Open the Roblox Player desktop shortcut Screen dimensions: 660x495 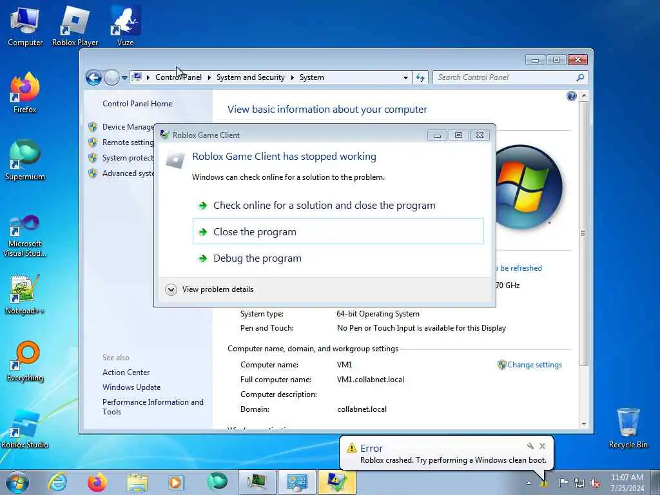pos(75,26)
